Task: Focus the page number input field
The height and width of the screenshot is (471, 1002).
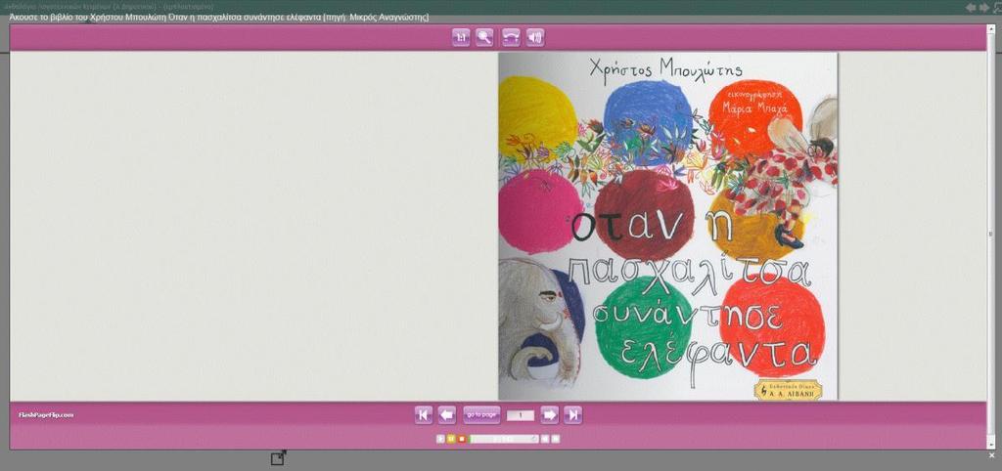Action: click(x=521, y=415)
